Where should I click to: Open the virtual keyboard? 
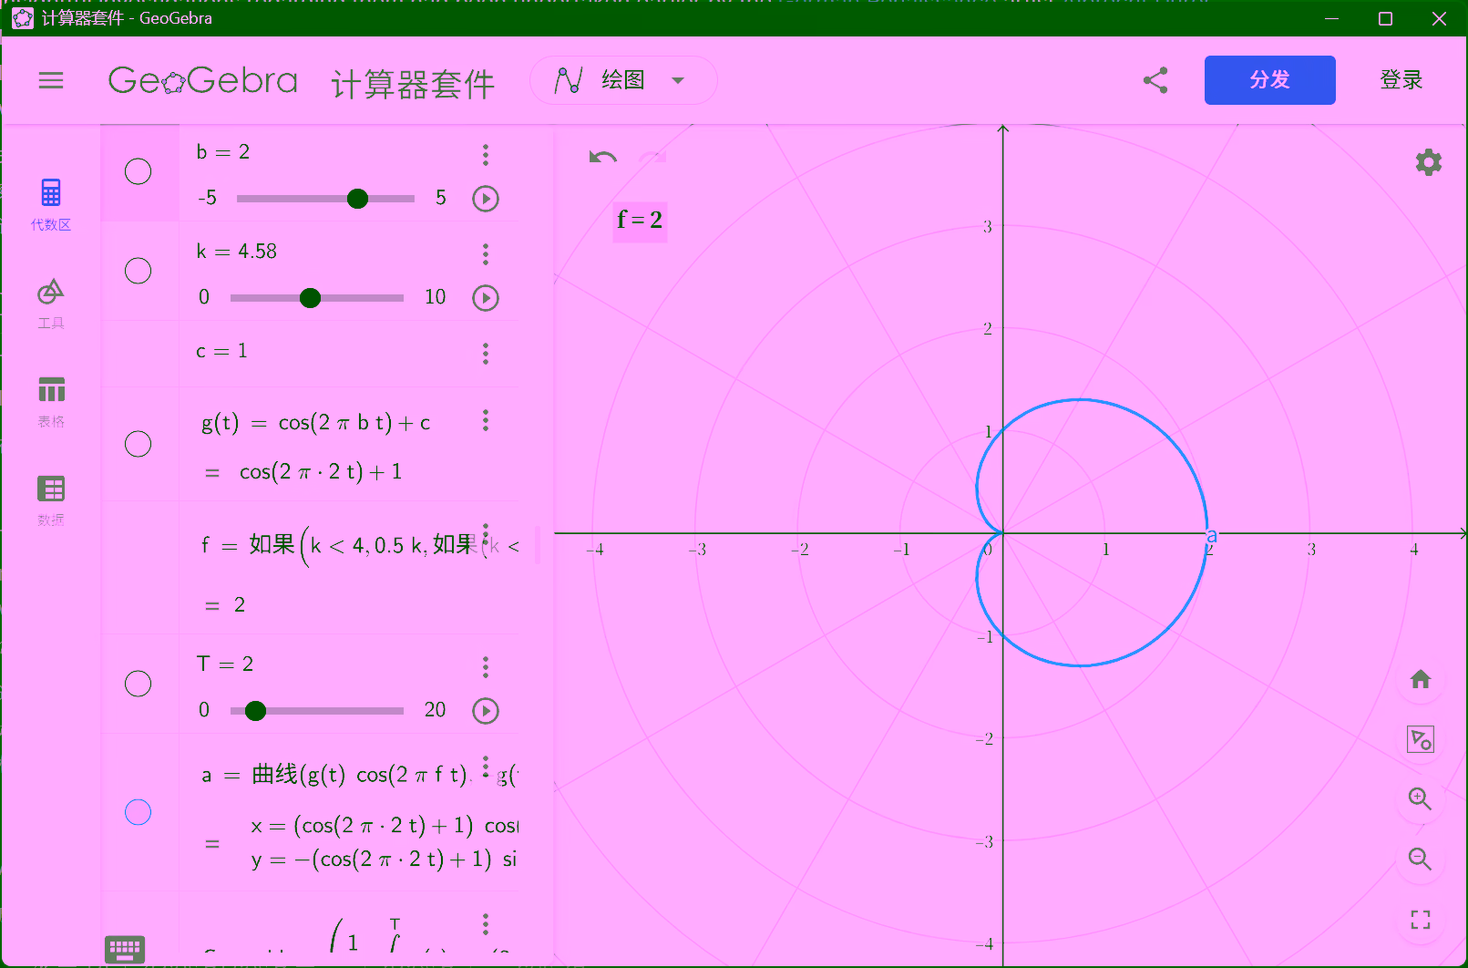click(125, 950)
